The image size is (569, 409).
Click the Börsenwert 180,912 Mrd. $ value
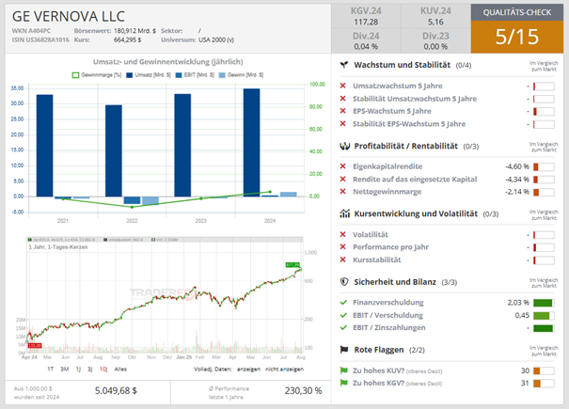pos(135,31)
